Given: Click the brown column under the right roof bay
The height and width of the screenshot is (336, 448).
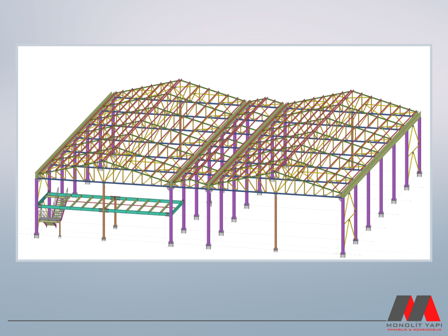Looking at the screenshot, I should (x=276, y=222).
